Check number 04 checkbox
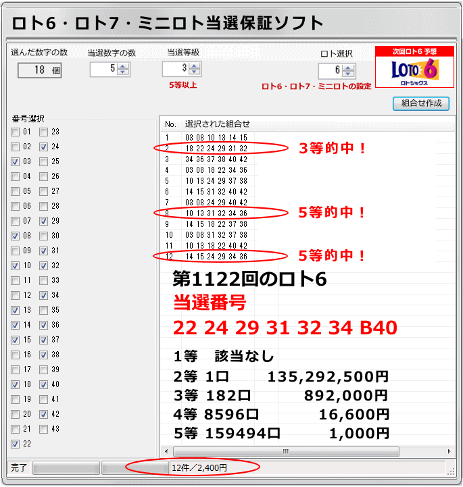Viewport: 463px width, 487px height. coord(16,177)
